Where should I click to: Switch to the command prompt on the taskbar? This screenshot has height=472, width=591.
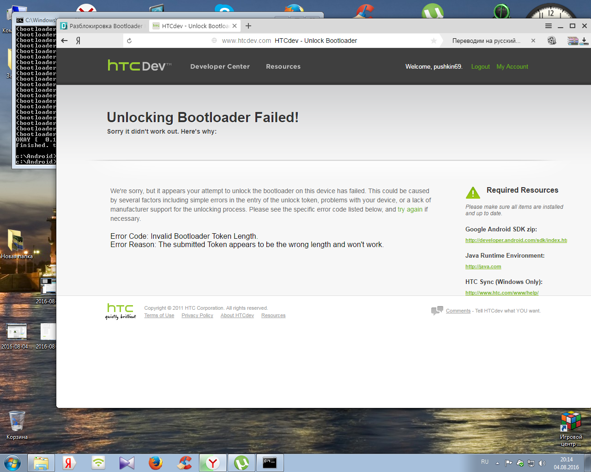tap(270, 463)
